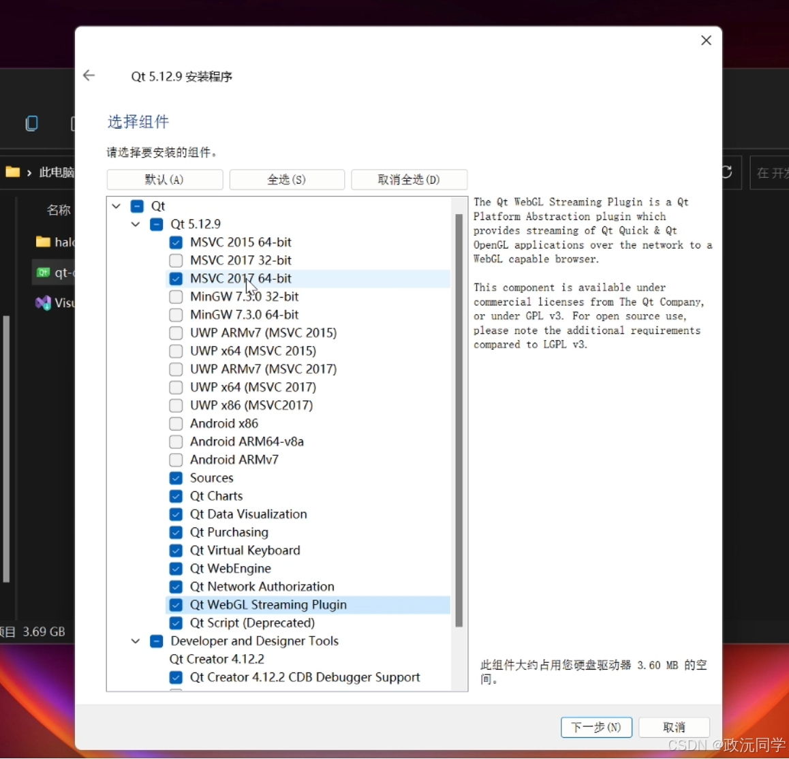Select the Qt WebGL Streaming Plugin label
789x759 pixels.
pos(268,604)
